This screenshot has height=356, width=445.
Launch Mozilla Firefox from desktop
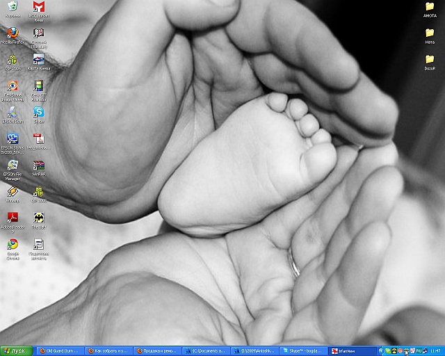point(13,35)
